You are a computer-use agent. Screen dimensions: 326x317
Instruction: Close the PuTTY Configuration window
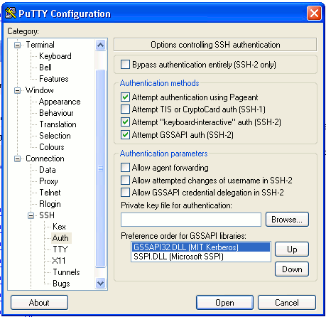(x=314, y=13)
